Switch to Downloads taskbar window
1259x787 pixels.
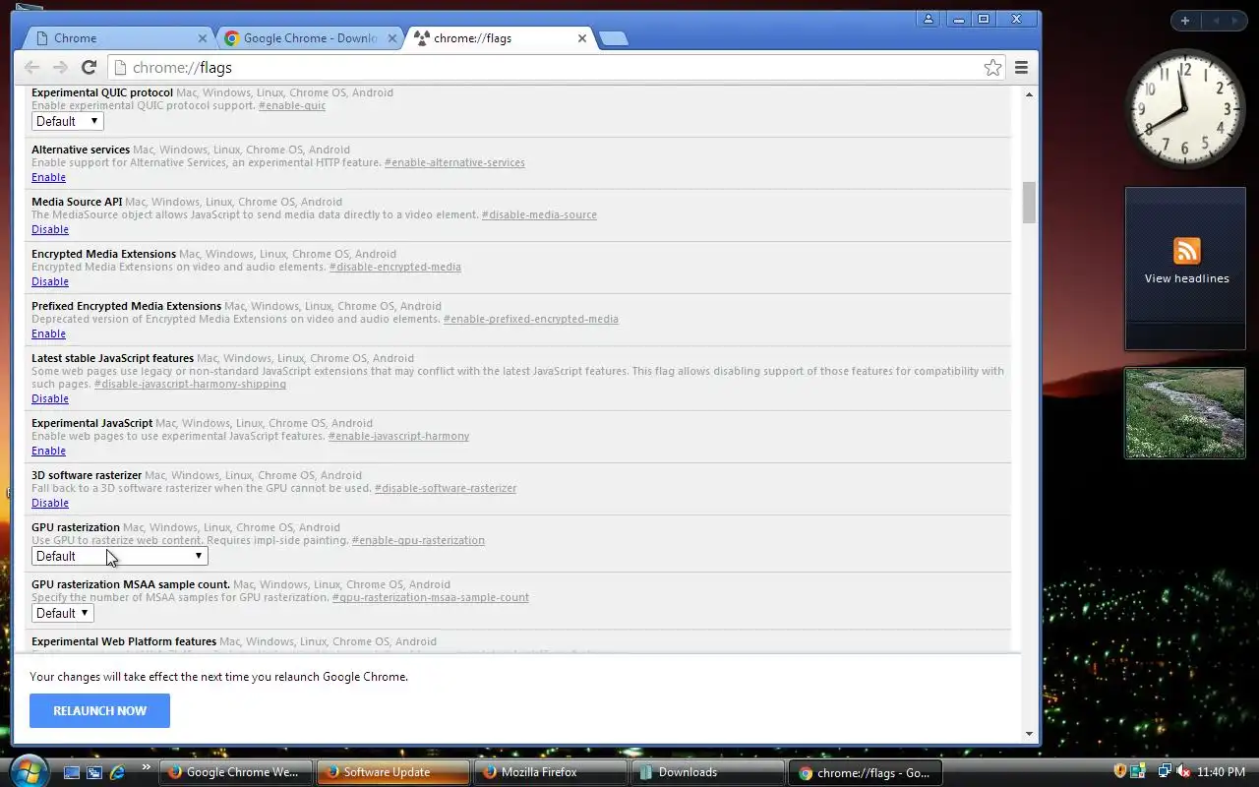pos(708,772)
